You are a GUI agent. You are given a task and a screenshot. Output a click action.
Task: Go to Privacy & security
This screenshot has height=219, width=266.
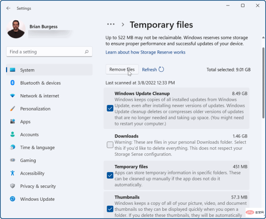pyautogui.click(x=50, y=186)
